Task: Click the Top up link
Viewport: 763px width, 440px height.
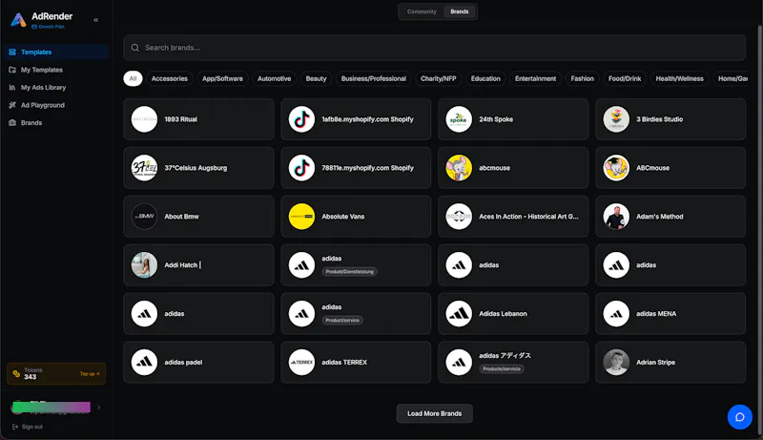Action: 90,374
